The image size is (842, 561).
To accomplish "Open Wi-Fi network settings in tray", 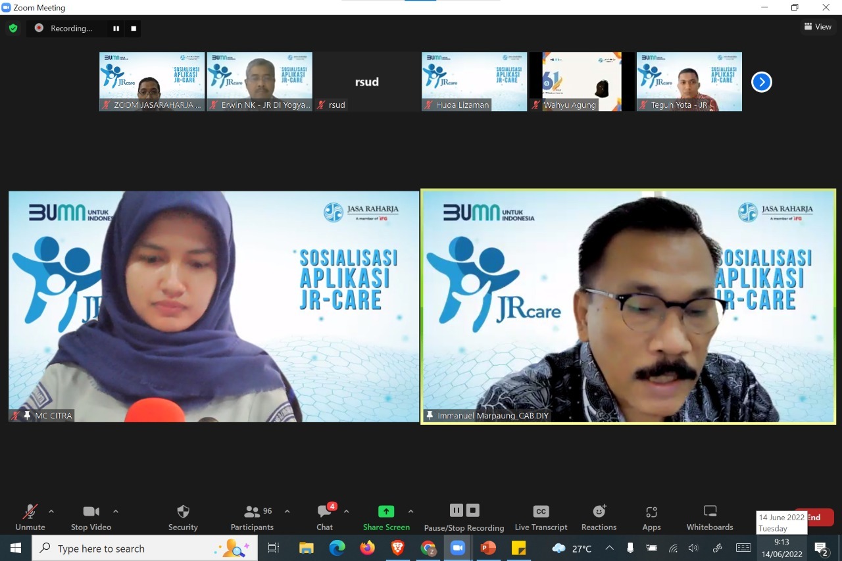I will click(x=672, y=548).
